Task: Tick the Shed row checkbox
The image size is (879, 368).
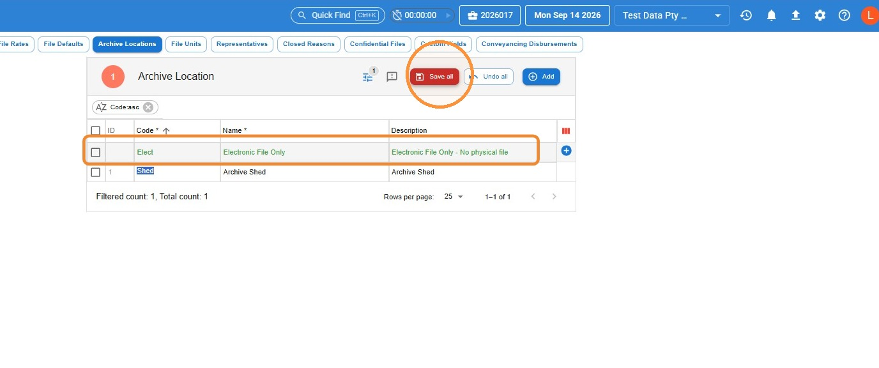Action: (x=95, y=172)
